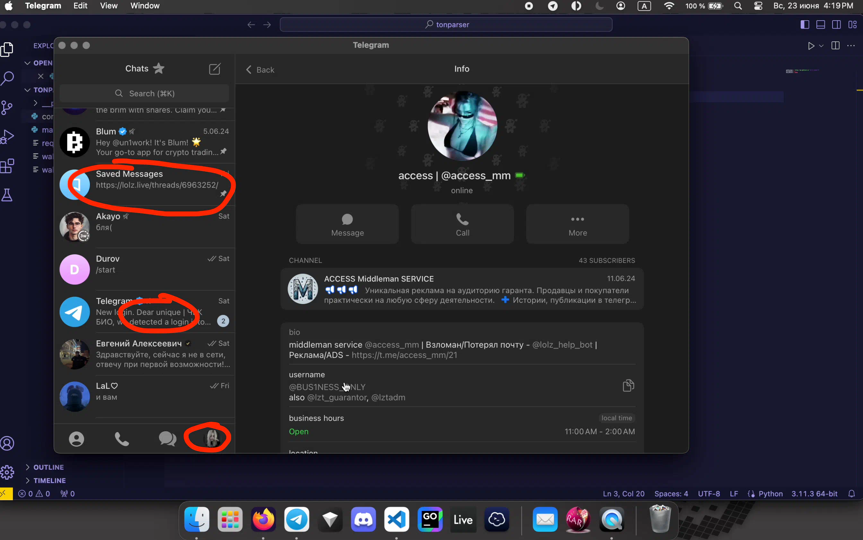Open Edit menu in menu bar
The width and height of the screenshot is (863, 540).
point(80,6)
